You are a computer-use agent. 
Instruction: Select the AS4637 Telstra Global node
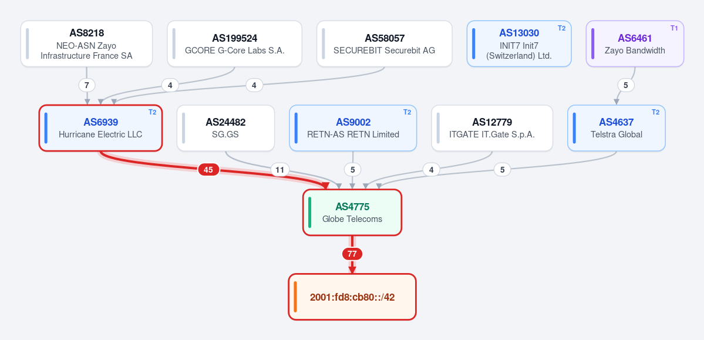(x=617, y=128)
